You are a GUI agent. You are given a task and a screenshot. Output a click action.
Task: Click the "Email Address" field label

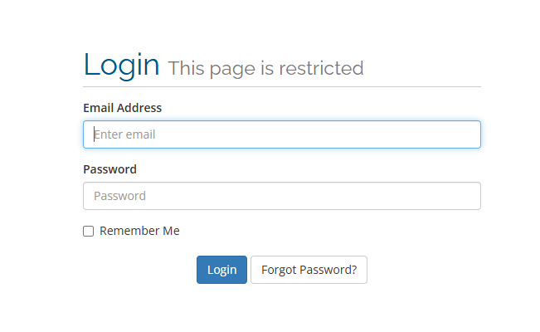[x=123, y=108]
